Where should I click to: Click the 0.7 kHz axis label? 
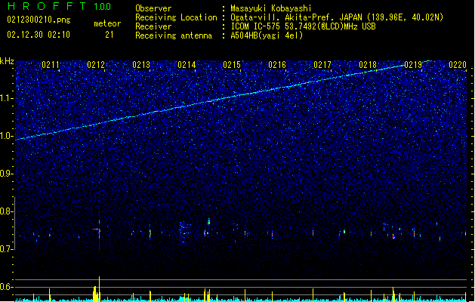(7, 249)
